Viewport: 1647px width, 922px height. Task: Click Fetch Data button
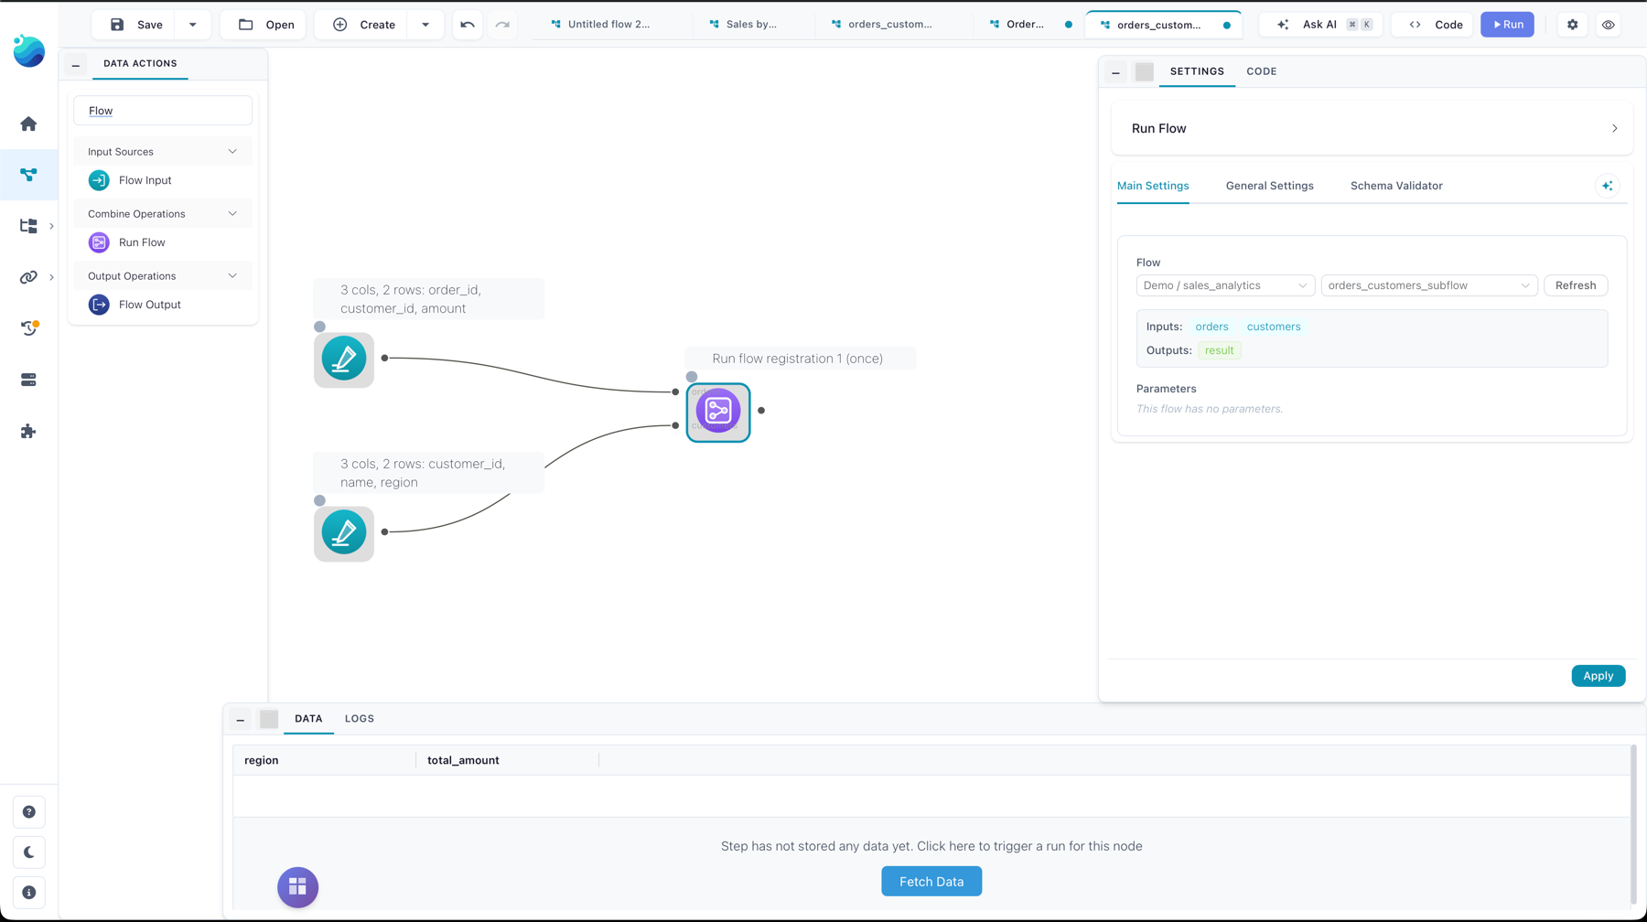931,882
